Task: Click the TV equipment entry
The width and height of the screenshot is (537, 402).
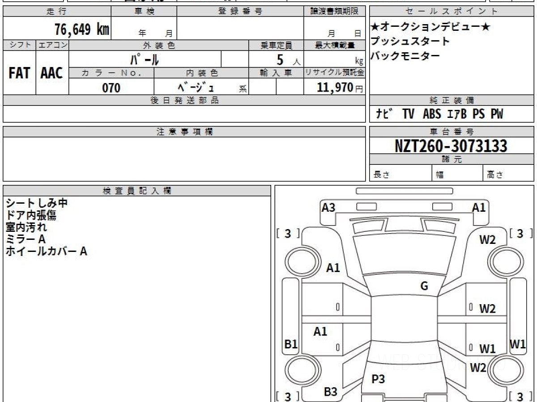Action: click(408, 114)
